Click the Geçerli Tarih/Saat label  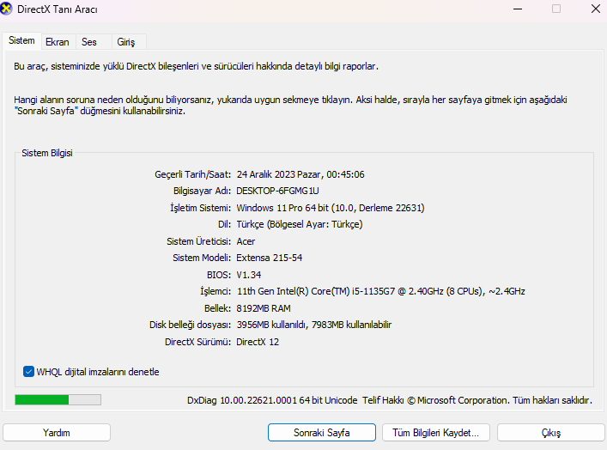193,174
